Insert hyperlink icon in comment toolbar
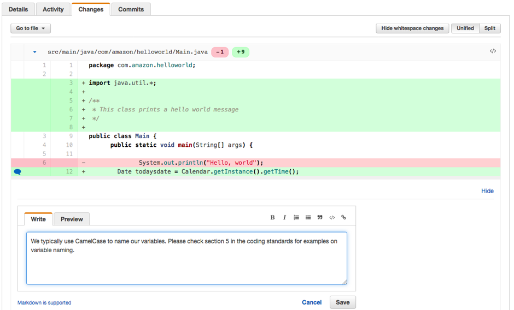This screenshot has height=310, width=514. pos(343,217)
